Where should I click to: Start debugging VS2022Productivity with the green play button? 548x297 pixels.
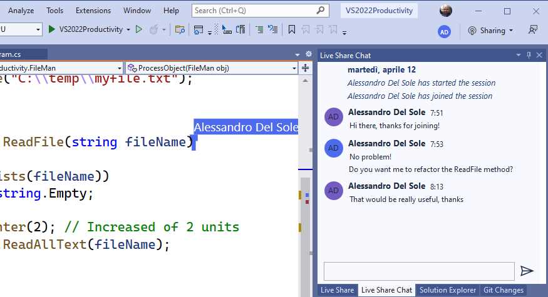click(52, 29)
